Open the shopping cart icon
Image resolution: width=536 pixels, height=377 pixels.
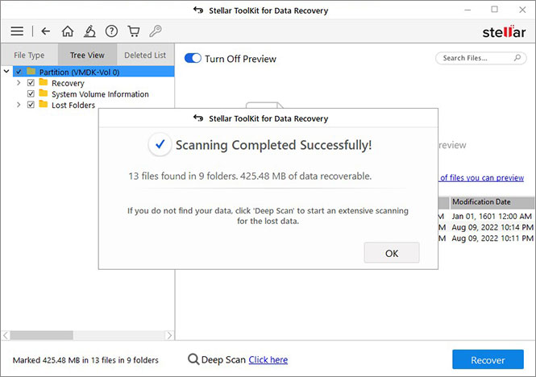pyautogui.click(x=133, y=31)
